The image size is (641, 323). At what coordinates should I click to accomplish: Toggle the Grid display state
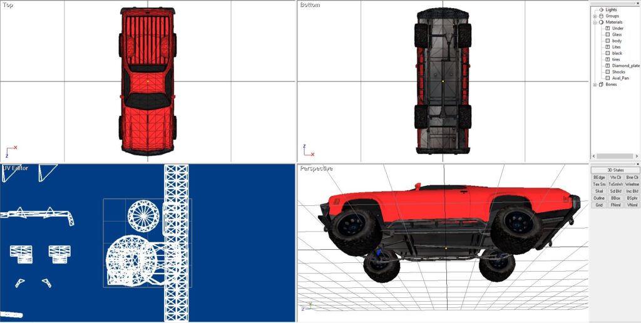tap(599, 205)
